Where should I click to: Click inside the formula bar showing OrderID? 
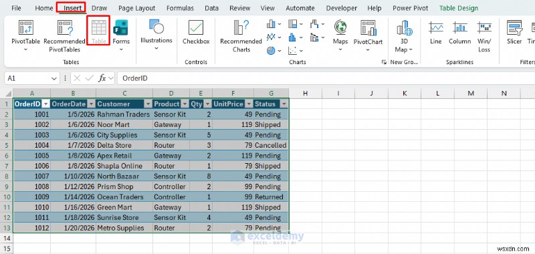tap(326, 78)
